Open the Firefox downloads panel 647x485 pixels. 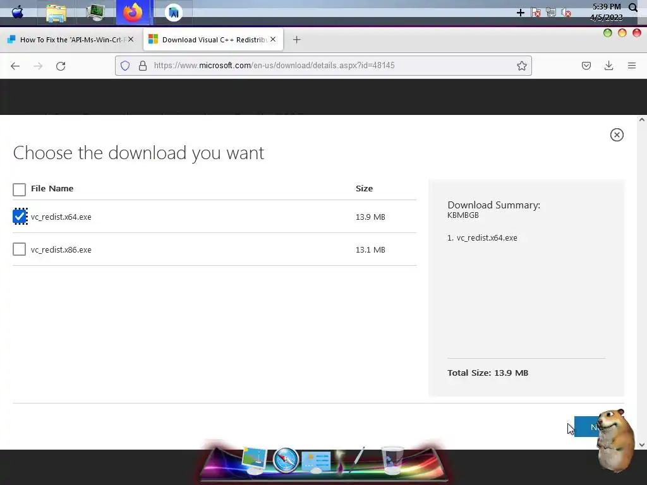pyautogui.click(x=608, y=66)
